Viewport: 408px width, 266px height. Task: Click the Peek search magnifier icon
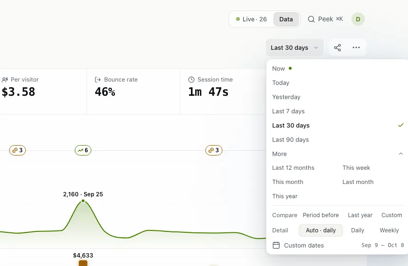click(x=311, y=19)
